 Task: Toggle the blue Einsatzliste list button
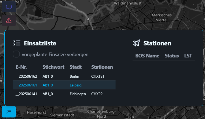(9, 112)
